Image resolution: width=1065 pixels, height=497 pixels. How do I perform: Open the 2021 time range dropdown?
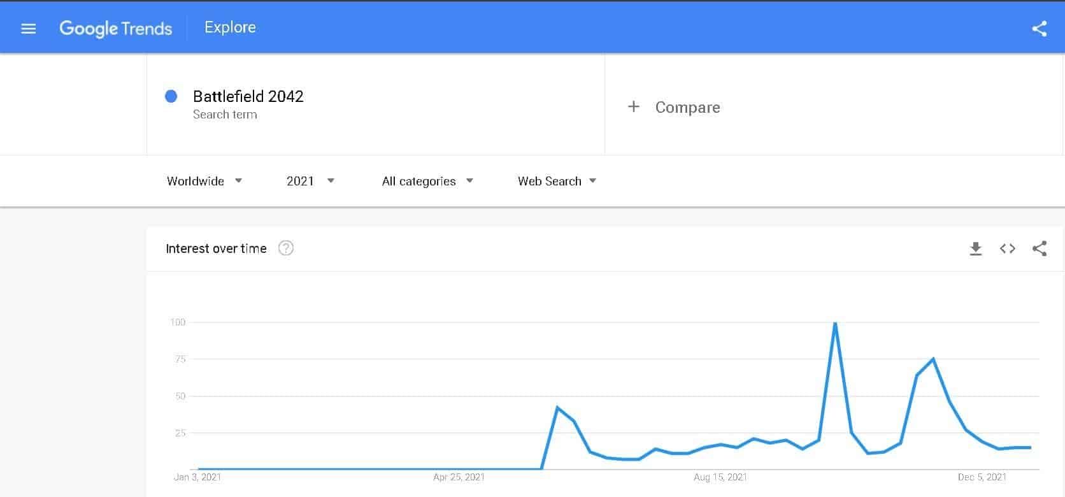coord(310,181)
